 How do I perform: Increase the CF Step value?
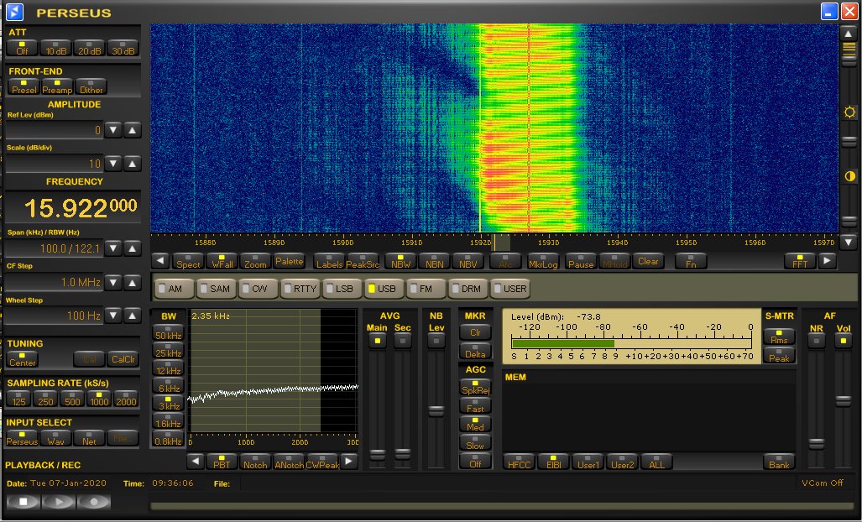tap(133, 283)
